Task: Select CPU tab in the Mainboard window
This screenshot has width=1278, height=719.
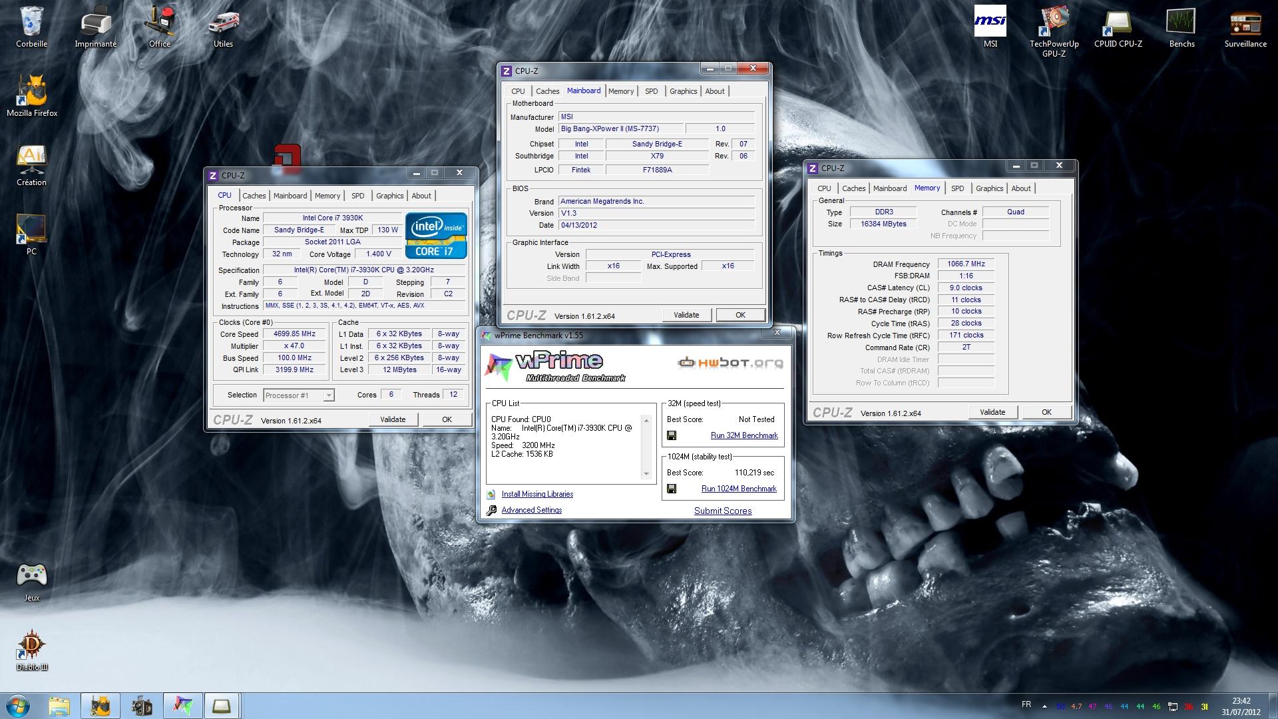Action: coord(518,91)
